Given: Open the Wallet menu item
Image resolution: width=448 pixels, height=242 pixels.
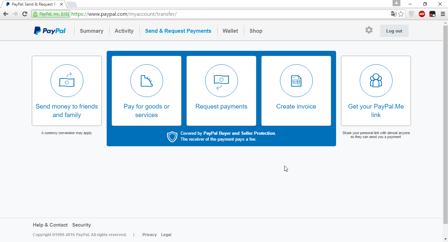Looking at the screenshot, I should pos(230,30).
